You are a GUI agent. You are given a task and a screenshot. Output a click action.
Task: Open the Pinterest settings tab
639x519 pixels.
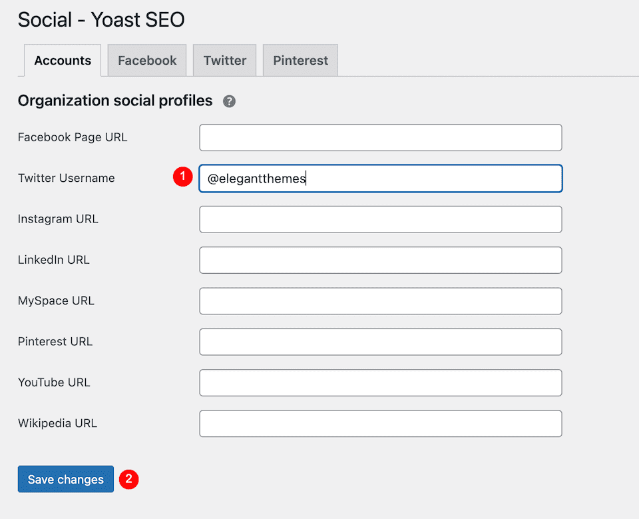[300, 60]
